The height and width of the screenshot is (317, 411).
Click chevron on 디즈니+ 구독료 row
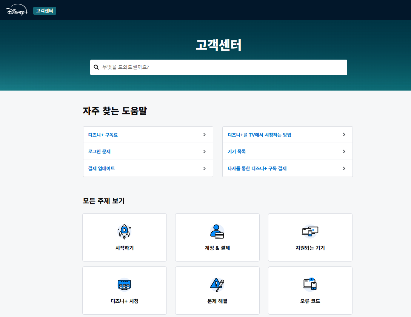click(205, 134)
